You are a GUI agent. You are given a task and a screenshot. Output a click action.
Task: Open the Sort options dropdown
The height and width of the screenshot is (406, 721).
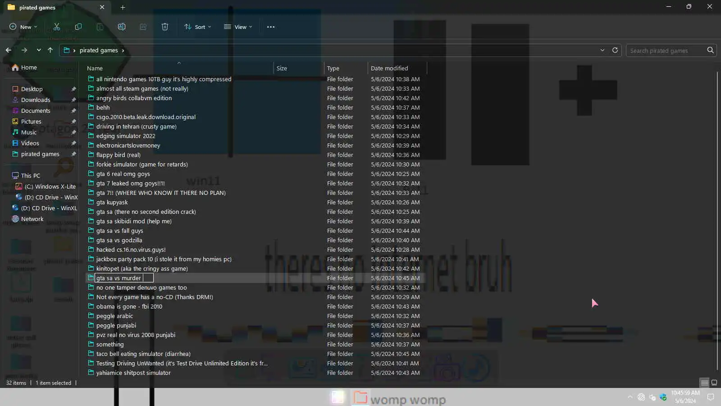(198, 27)
